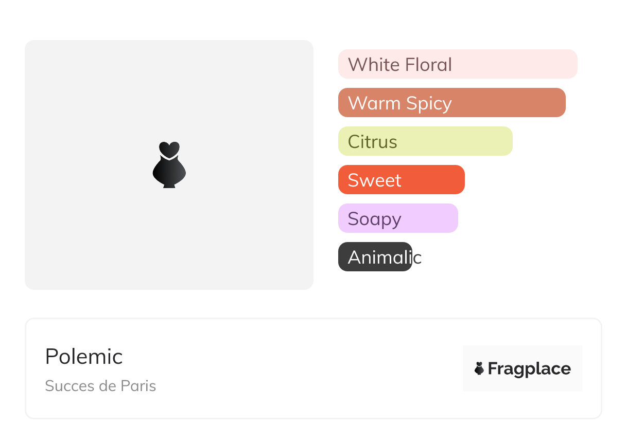Screen dimensions: 627x444
Task: Click the blank orange-red portion of Sweet bar
Action: pyautogui.click(x=433, y=180)
